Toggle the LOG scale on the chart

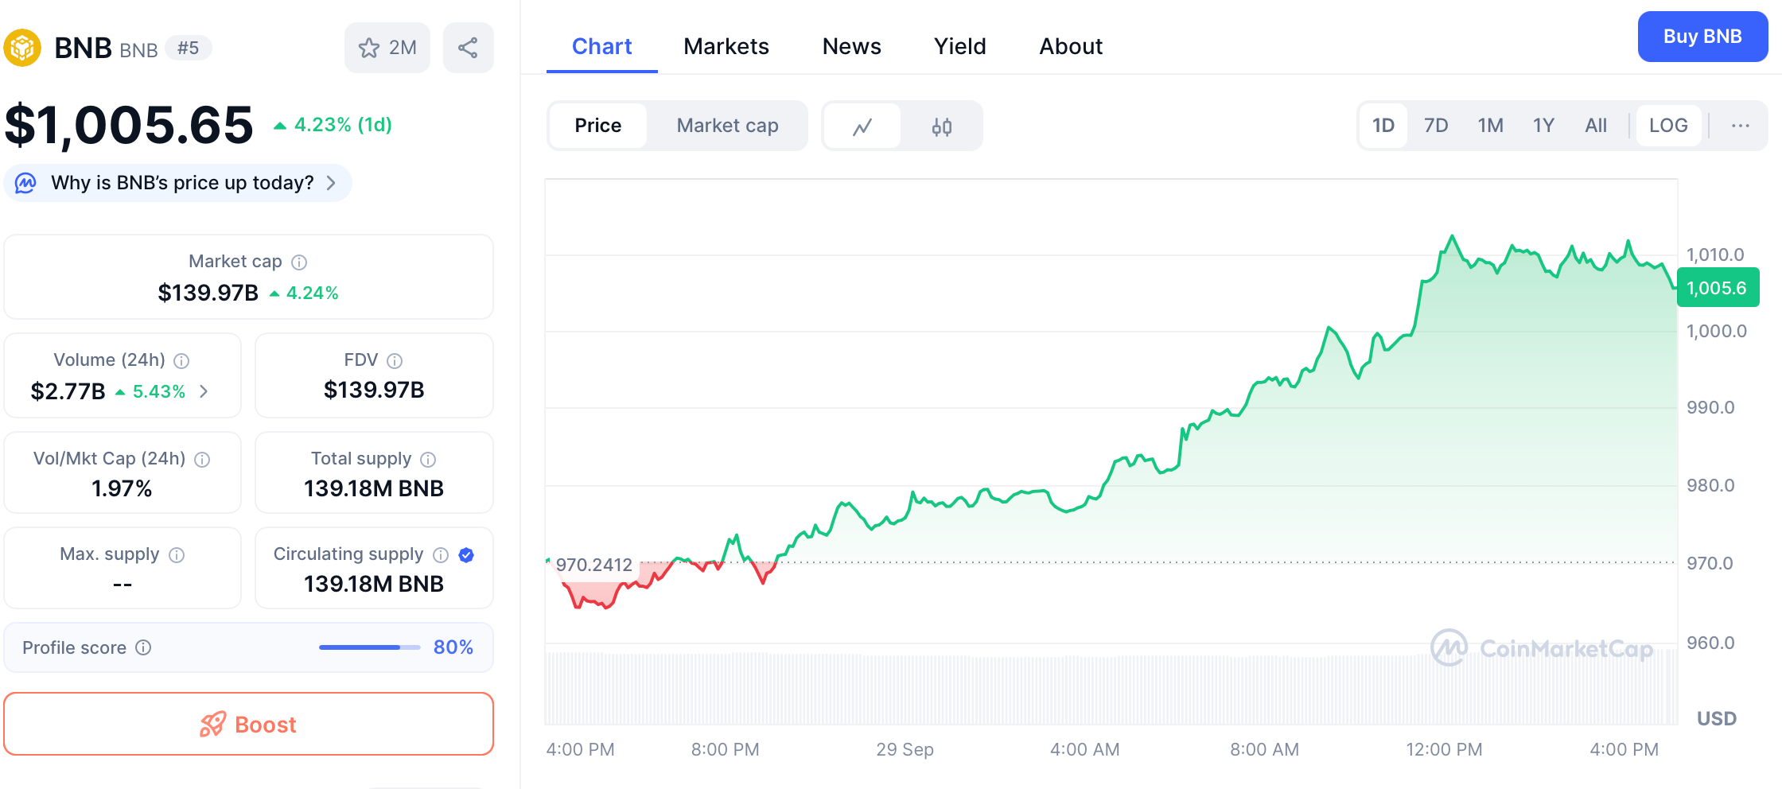click(x=1668, y=126)
